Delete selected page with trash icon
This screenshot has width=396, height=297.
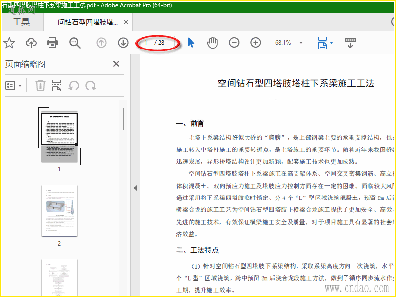tap(40, 85)
